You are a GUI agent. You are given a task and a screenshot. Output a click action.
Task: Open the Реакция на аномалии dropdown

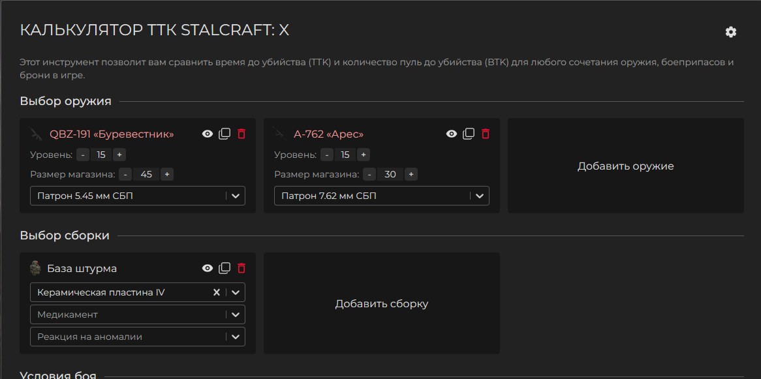tap(138, 337)
